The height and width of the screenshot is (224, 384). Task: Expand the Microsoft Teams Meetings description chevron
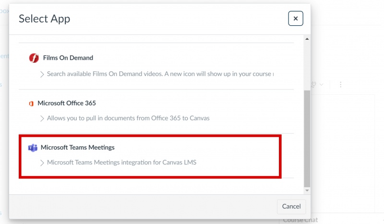click(42, 162)
